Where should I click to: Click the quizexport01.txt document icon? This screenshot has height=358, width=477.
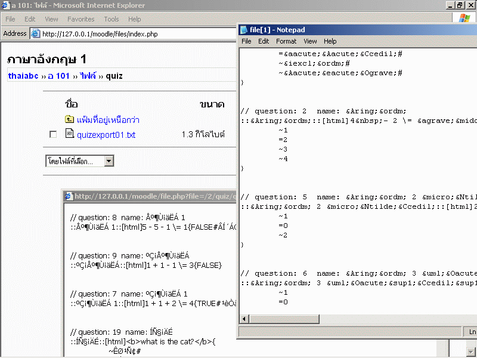[x=69, y=134]
